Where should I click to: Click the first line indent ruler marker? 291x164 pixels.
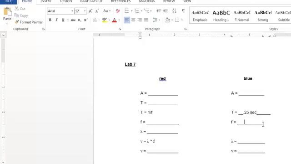[140, 33]
